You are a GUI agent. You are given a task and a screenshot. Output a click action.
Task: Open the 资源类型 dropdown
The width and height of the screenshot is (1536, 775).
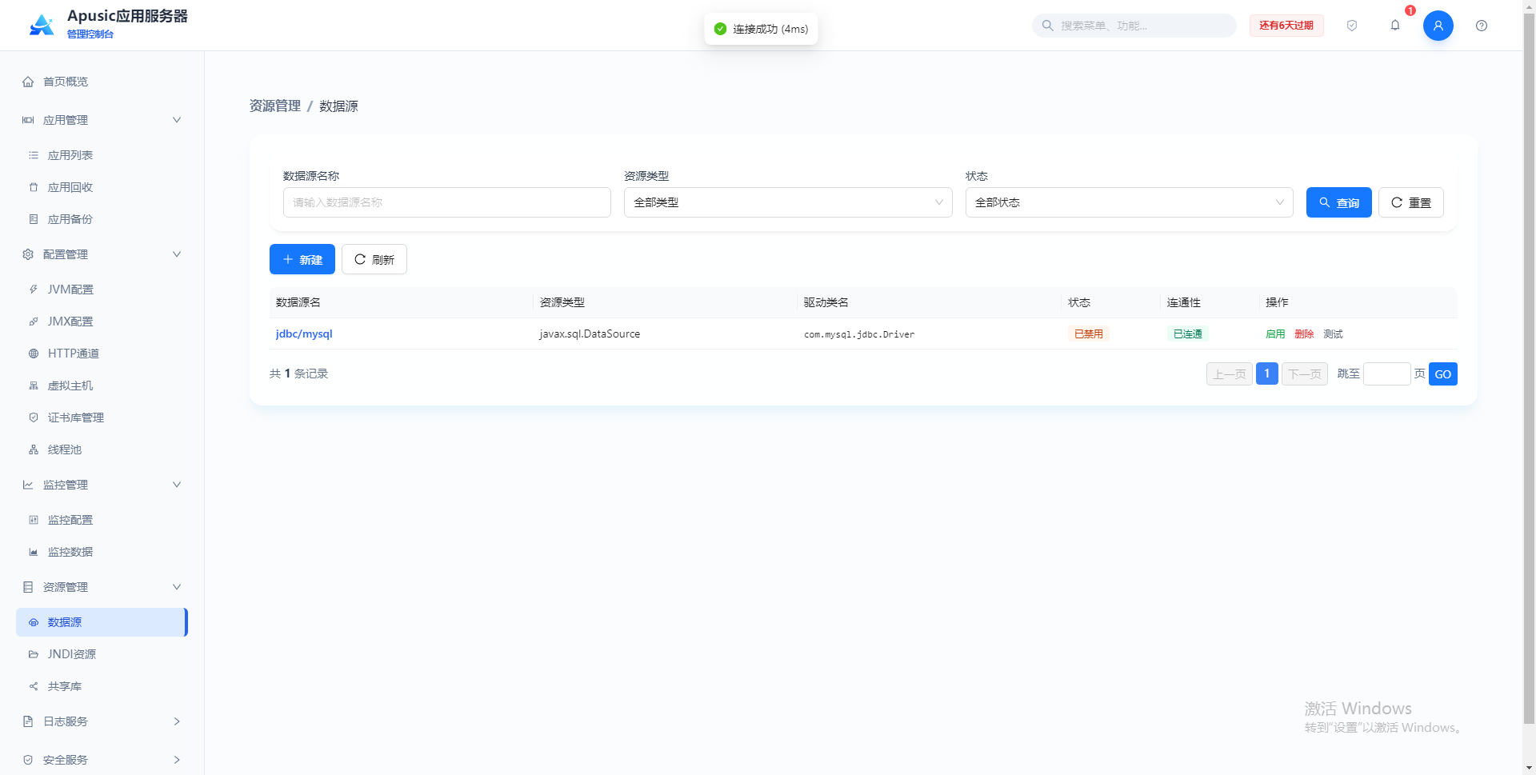click(x=788, y=202)
